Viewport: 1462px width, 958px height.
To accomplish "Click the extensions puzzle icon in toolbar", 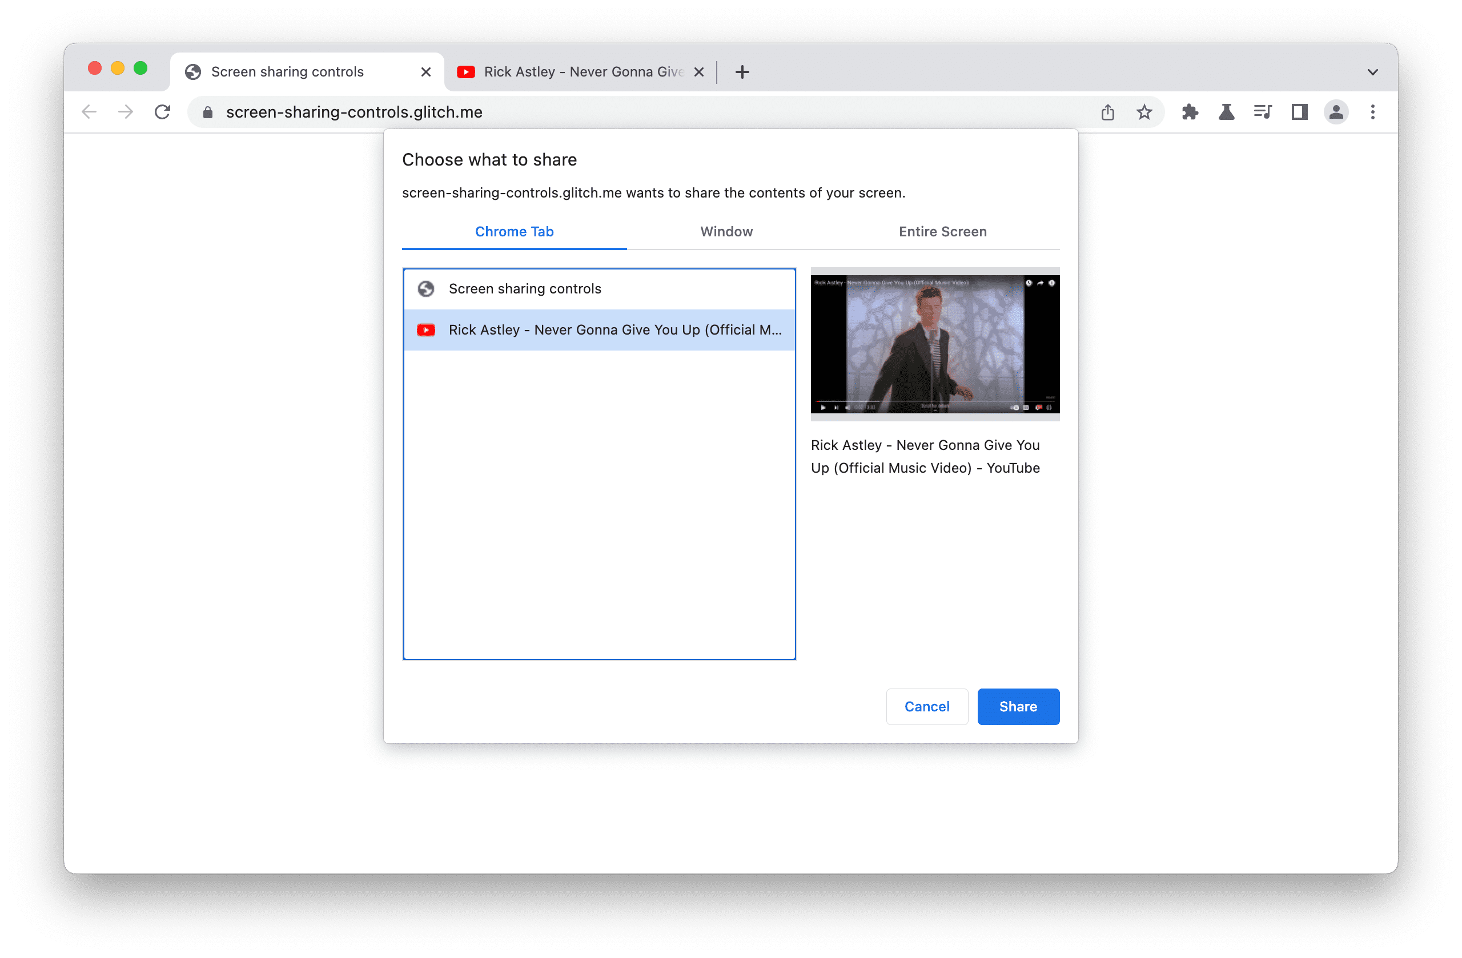I will 1188,111.
